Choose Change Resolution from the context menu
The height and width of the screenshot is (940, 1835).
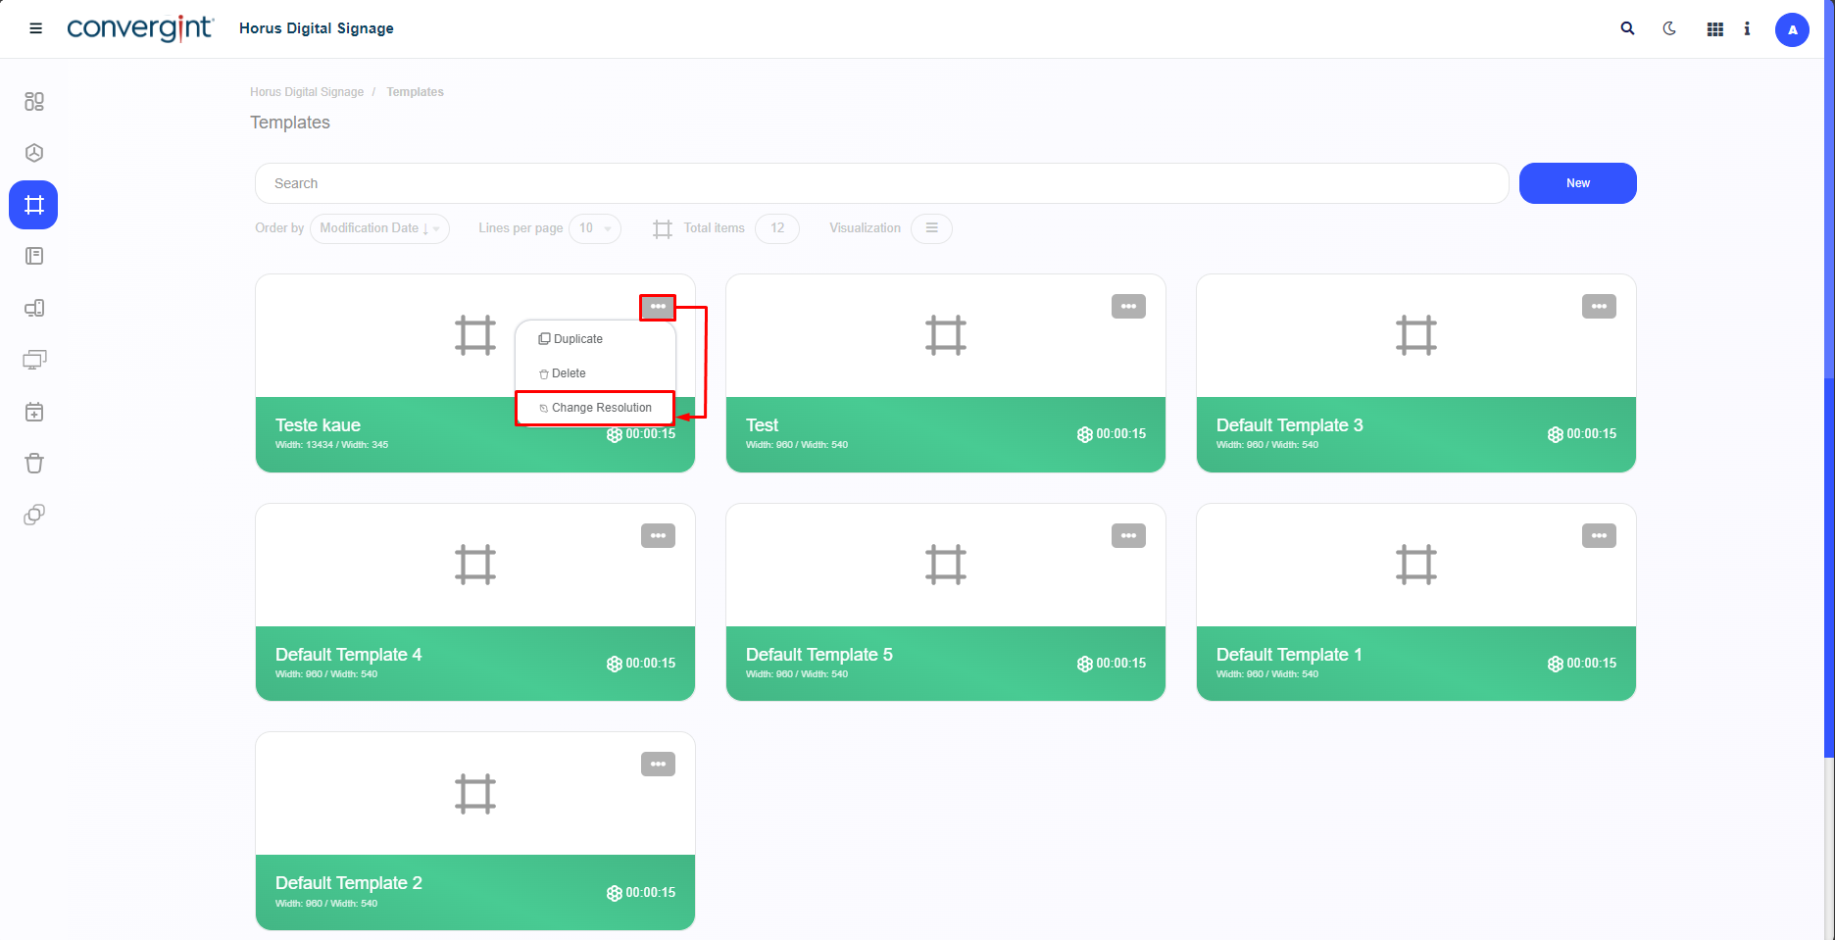tap(600, 408)
